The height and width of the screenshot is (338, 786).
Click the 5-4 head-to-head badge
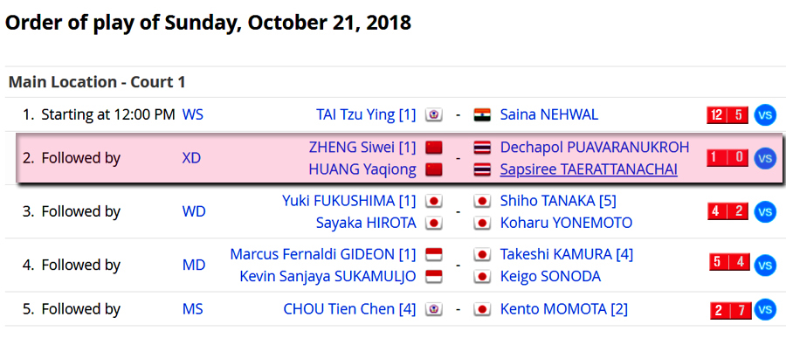point(730,262)
